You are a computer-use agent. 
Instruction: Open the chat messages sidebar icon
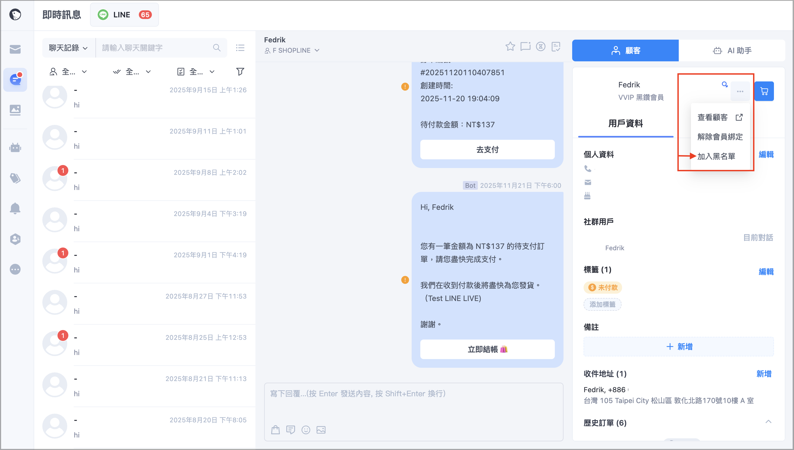[15, 80]
